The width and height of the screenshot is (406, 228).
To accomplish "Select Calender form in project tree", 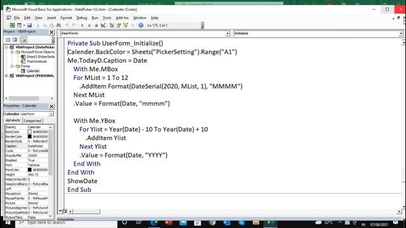I will pos(30,71).
